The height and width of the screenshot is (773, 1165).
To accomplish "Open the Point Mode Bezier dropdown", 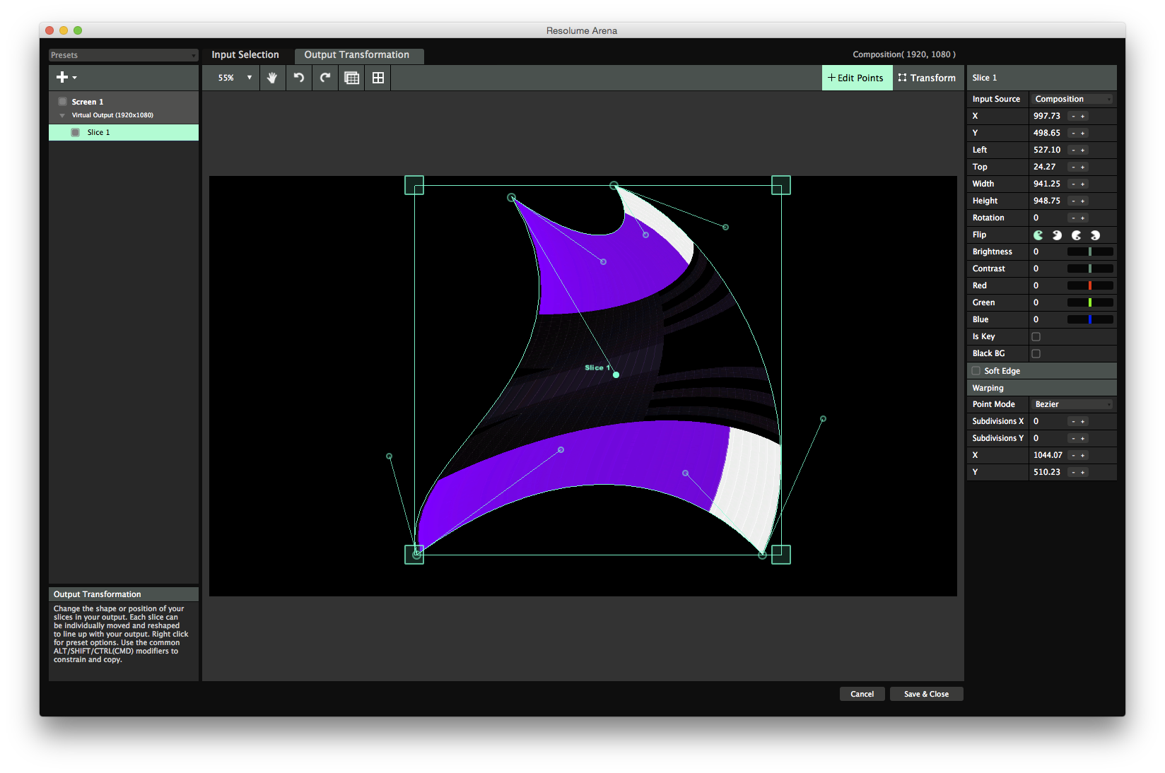I will pos(1072,404).
